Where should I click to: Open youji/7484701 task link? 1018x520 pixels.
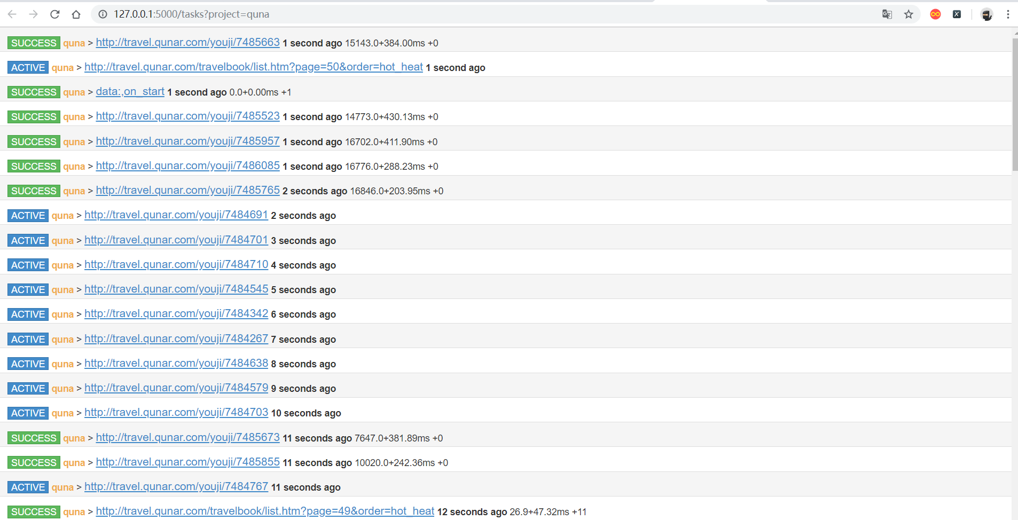(176, 240)
